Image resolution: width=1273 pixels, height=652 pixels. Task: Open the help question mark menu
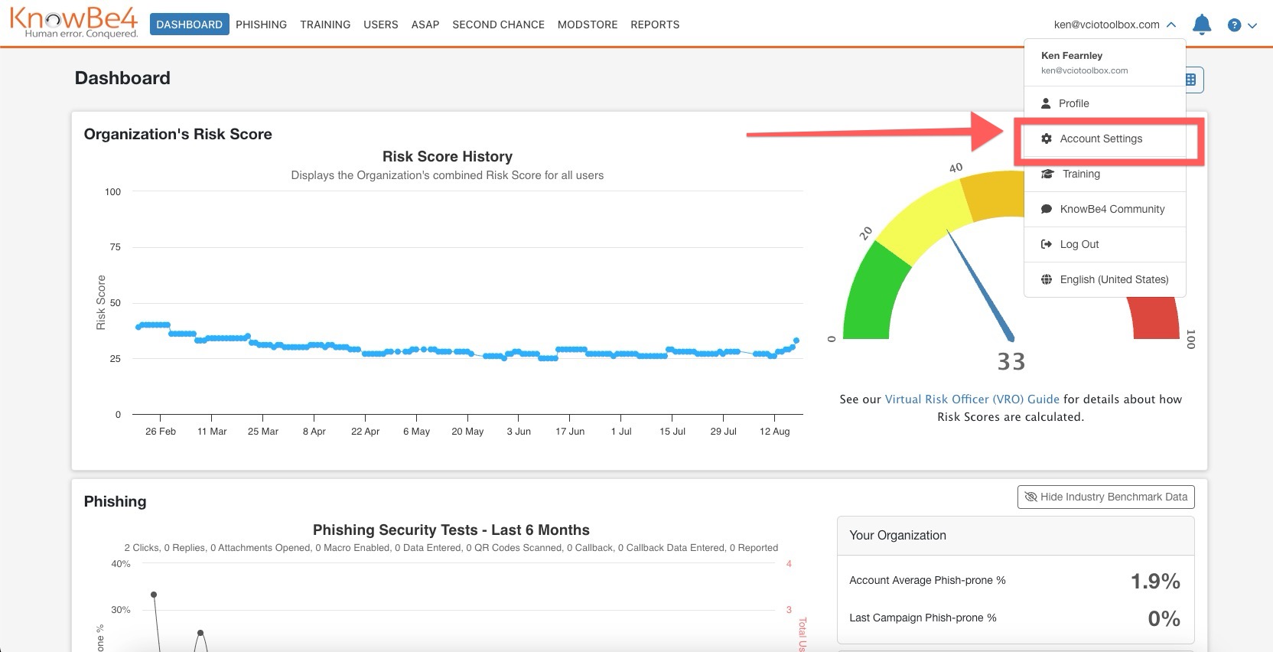(1234, 25)
